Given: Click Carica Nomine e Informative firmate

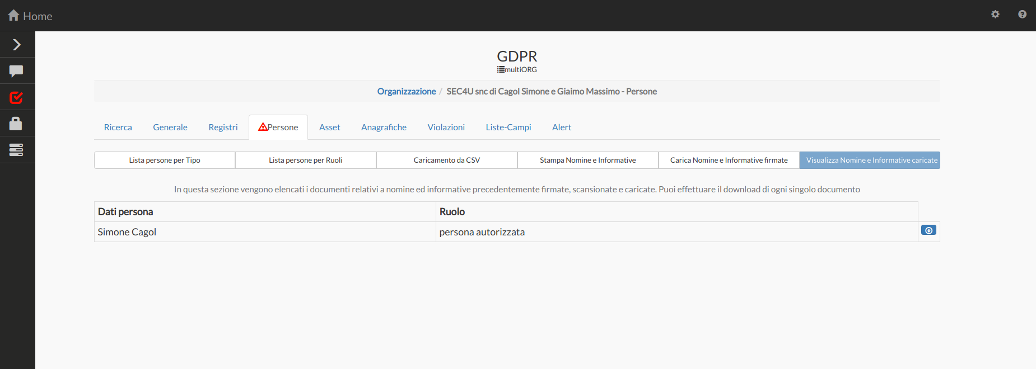Looking at the screenshot, I should click(729, 160).
